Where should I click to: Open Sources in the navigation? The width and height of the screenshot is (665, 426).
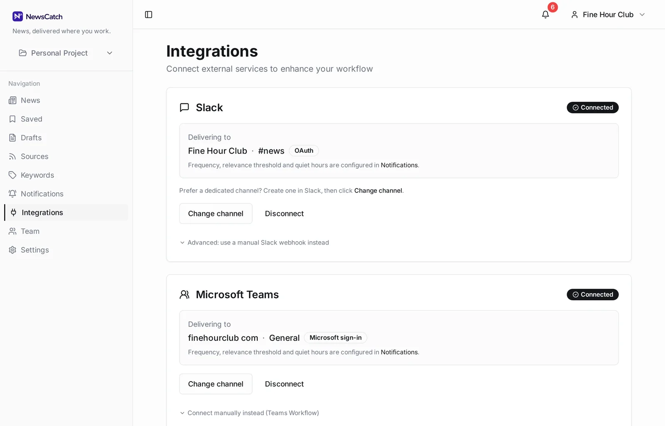pyautogui.click(x=66, y=157)
